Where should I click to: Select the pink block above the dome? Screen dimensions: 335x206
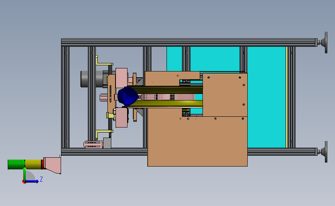pyautogui.click(x=122, y=77)
